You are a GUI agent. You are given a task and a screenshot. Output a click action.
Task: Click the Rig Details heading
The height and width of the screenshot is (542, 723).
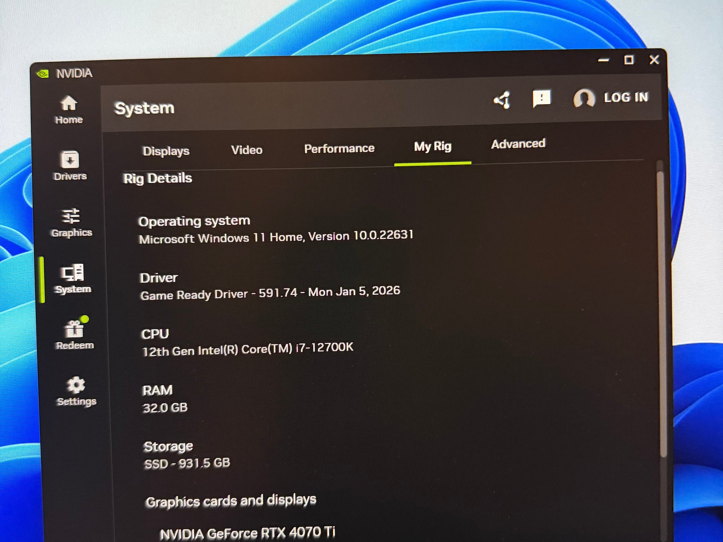point(157,178)
